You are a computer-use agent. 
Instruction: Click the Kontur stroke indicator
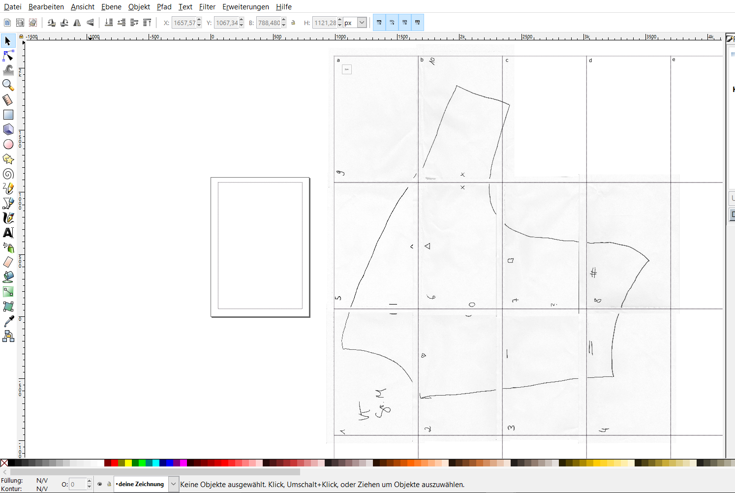(x=42, y=489)
